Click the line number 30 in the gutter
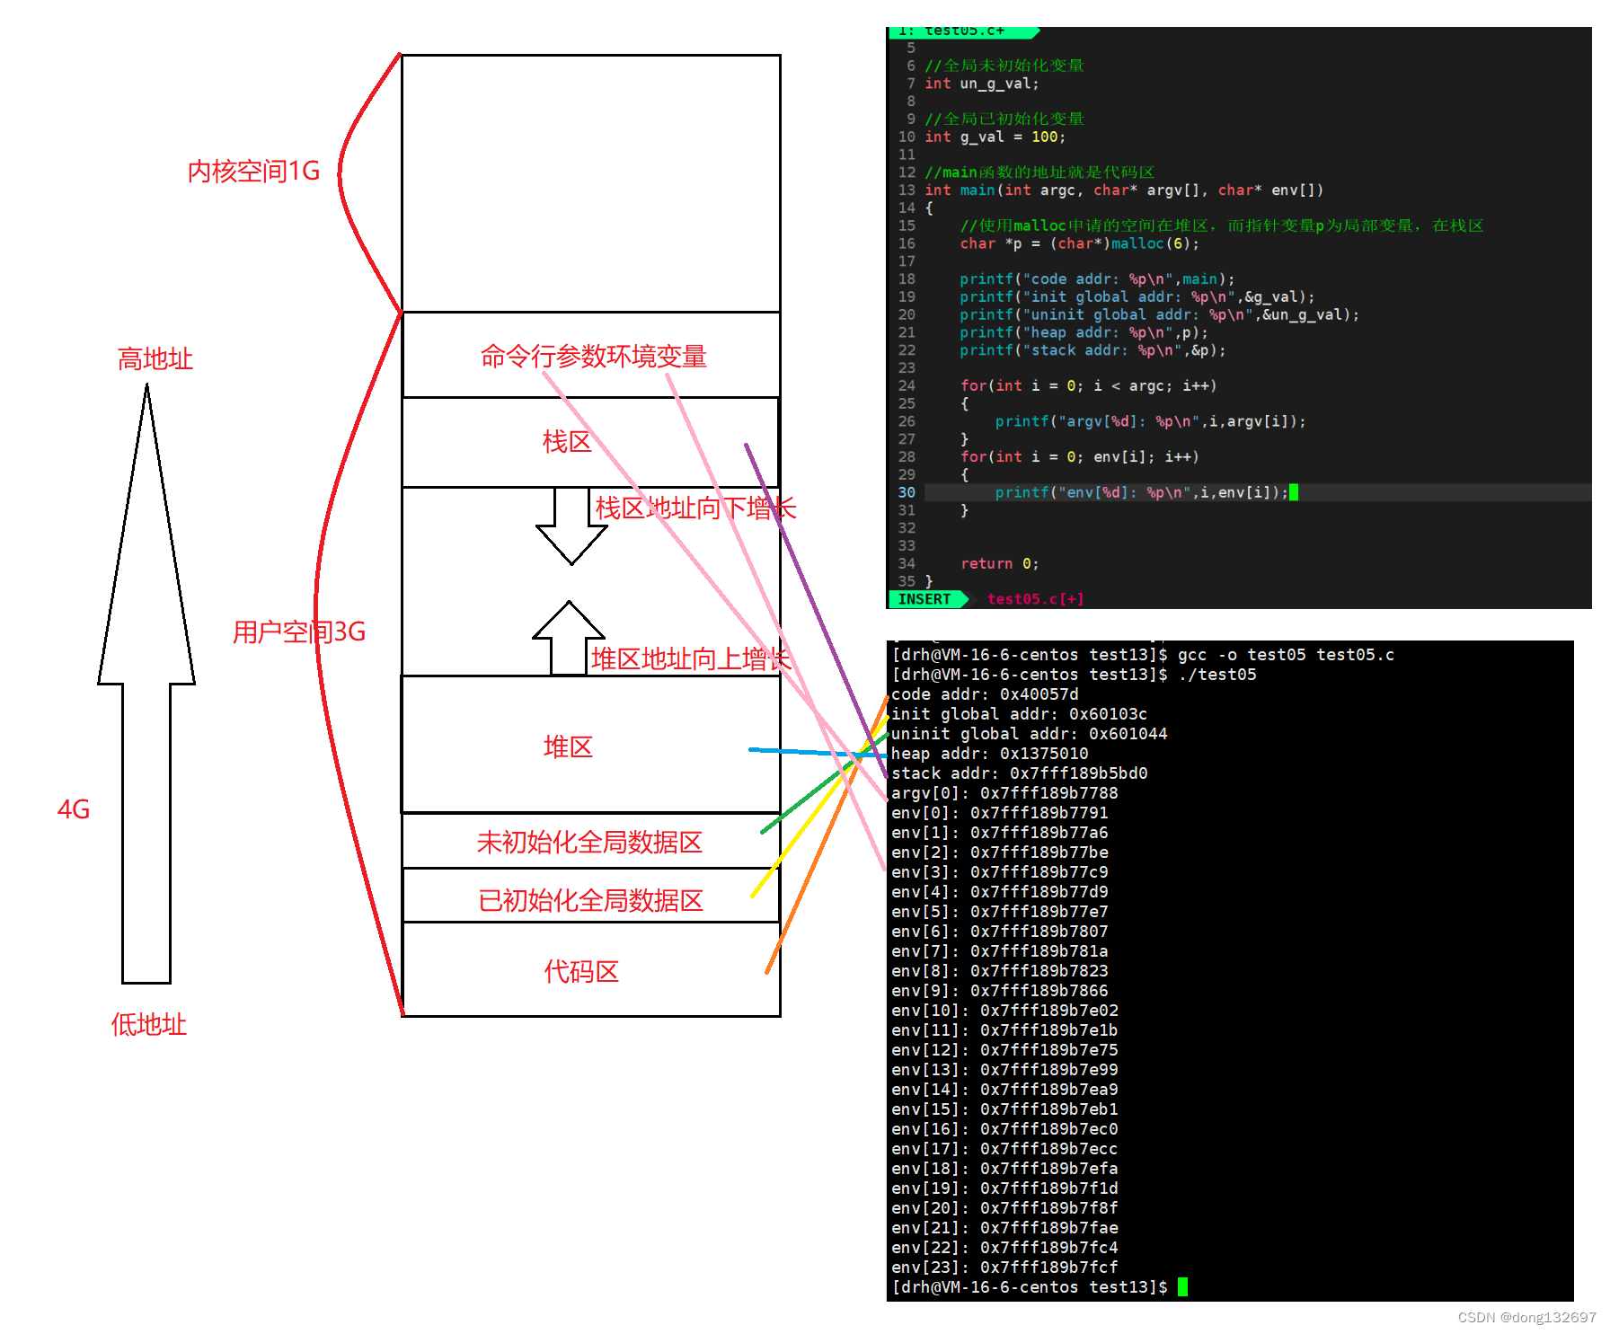This screenshot has width=1610, height=1334. (x=907, y=492)
